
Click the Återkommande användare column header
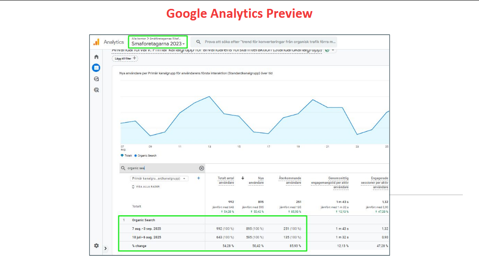(x=290, y=180)
